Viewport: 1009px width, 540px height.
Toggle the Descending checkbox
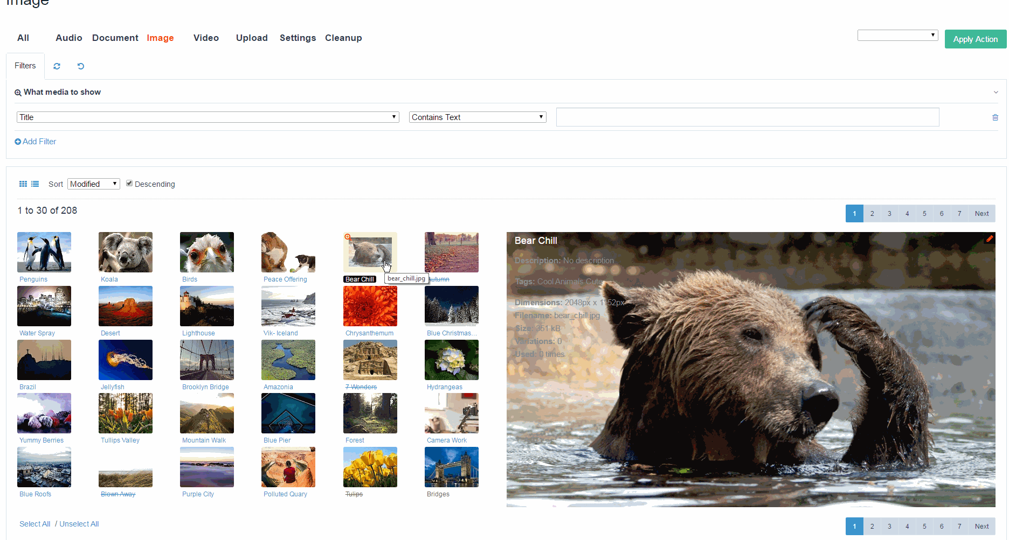129,184
